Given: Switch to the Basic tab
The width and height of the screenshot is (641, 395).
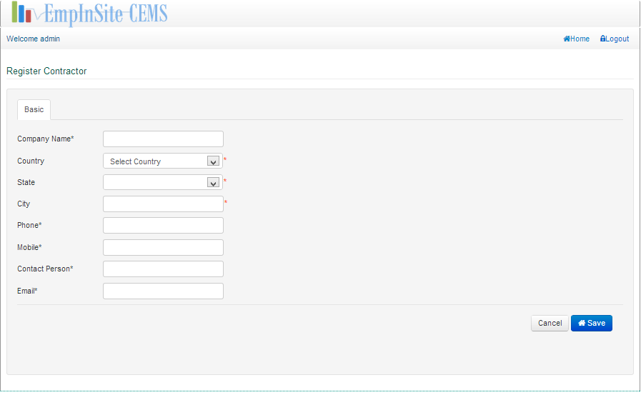Looking at the screenshot, I should point(34,109).
